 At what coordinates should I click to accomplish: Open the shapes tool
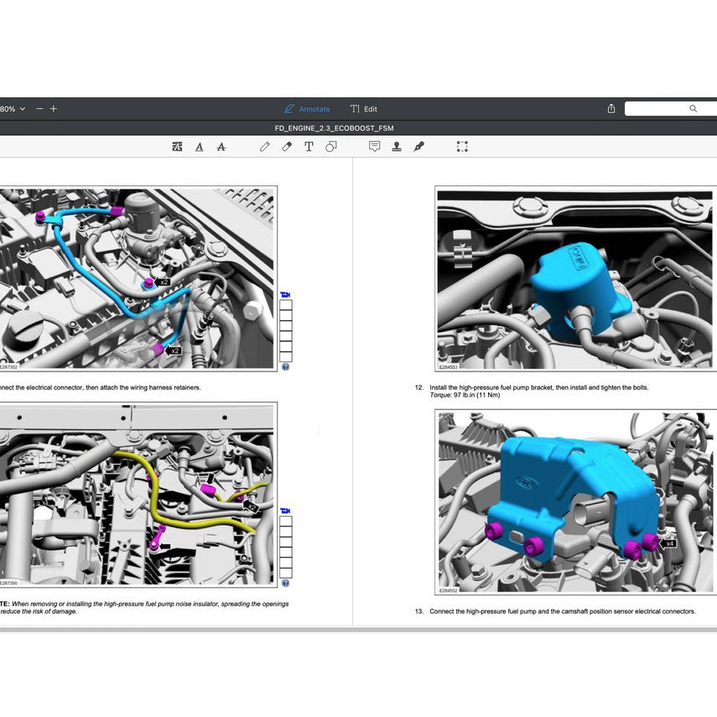pyautogui.click(x=331, y=147)
